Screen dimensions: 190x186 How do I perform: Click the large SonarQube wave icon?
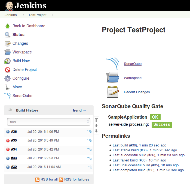113,64
